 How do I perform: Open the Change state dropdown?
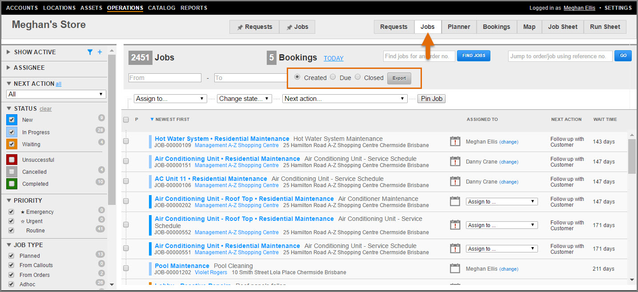point(244,99)
